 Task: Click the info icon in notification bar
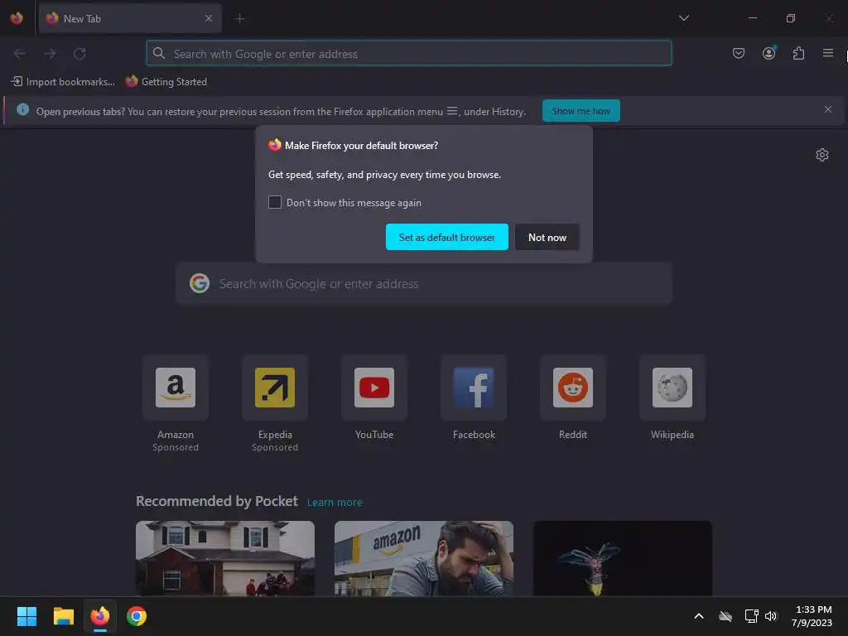tap(22, 109)
